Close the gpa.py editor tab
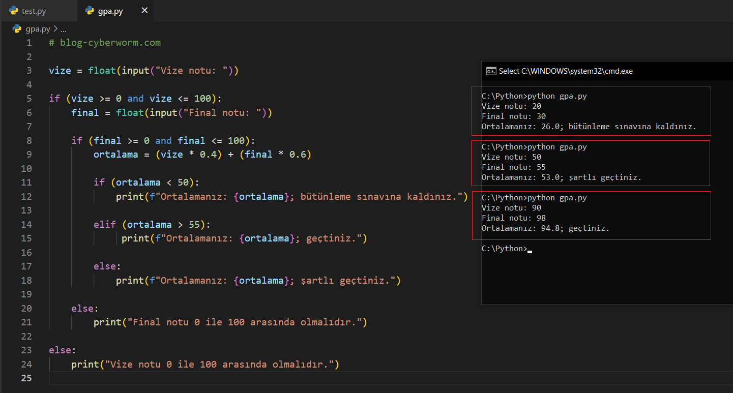Viewport: 733px width, 393px height. point(144,10)
